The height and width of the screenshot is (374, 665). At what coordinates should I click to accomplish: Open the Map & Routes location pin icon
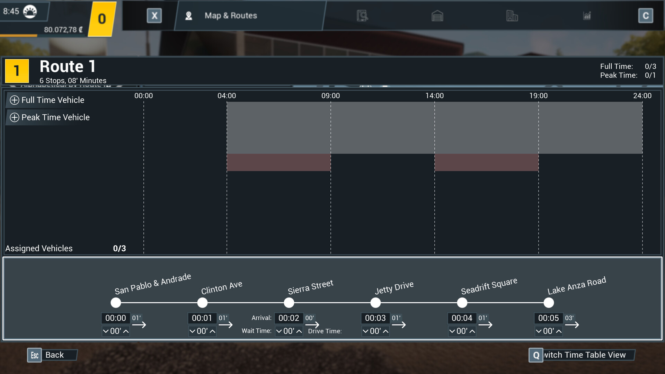coord(189,16)
